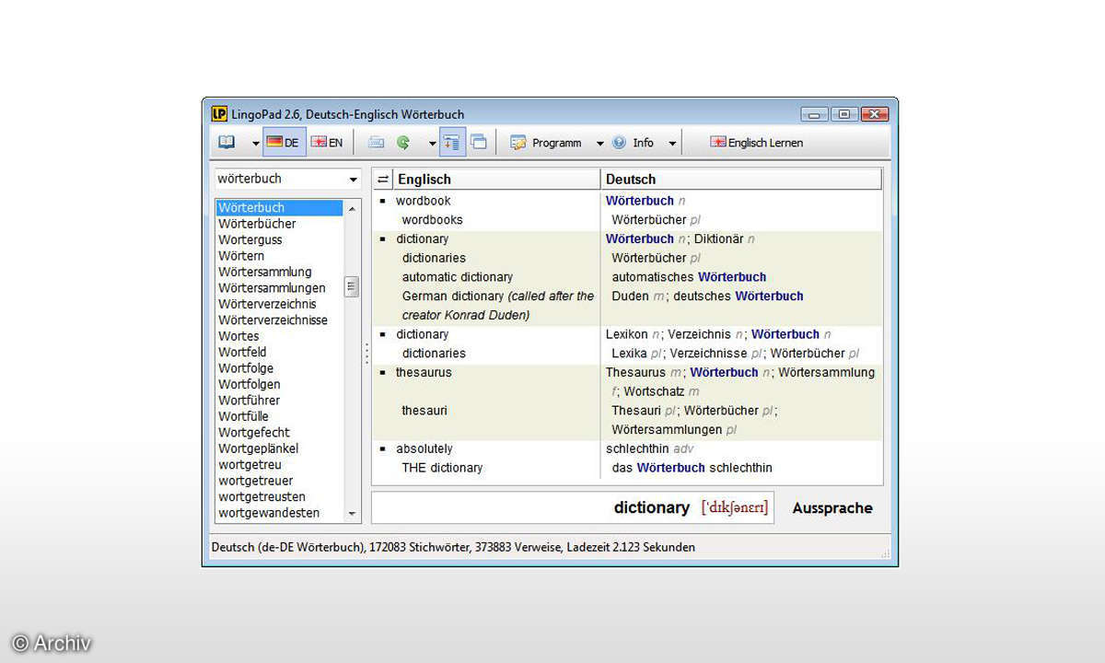
Task: Click the cascading windows icon
Action: coord(479,142)
